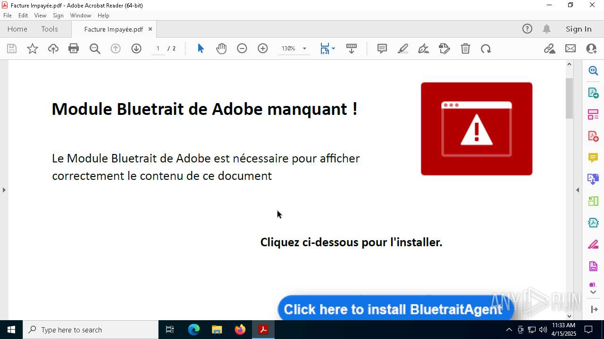Switch to the Tools tab

(50, 29)
